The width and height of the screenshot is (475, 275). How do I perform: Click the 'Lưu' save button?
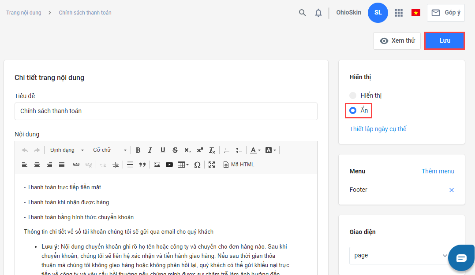tap(445, 40)
